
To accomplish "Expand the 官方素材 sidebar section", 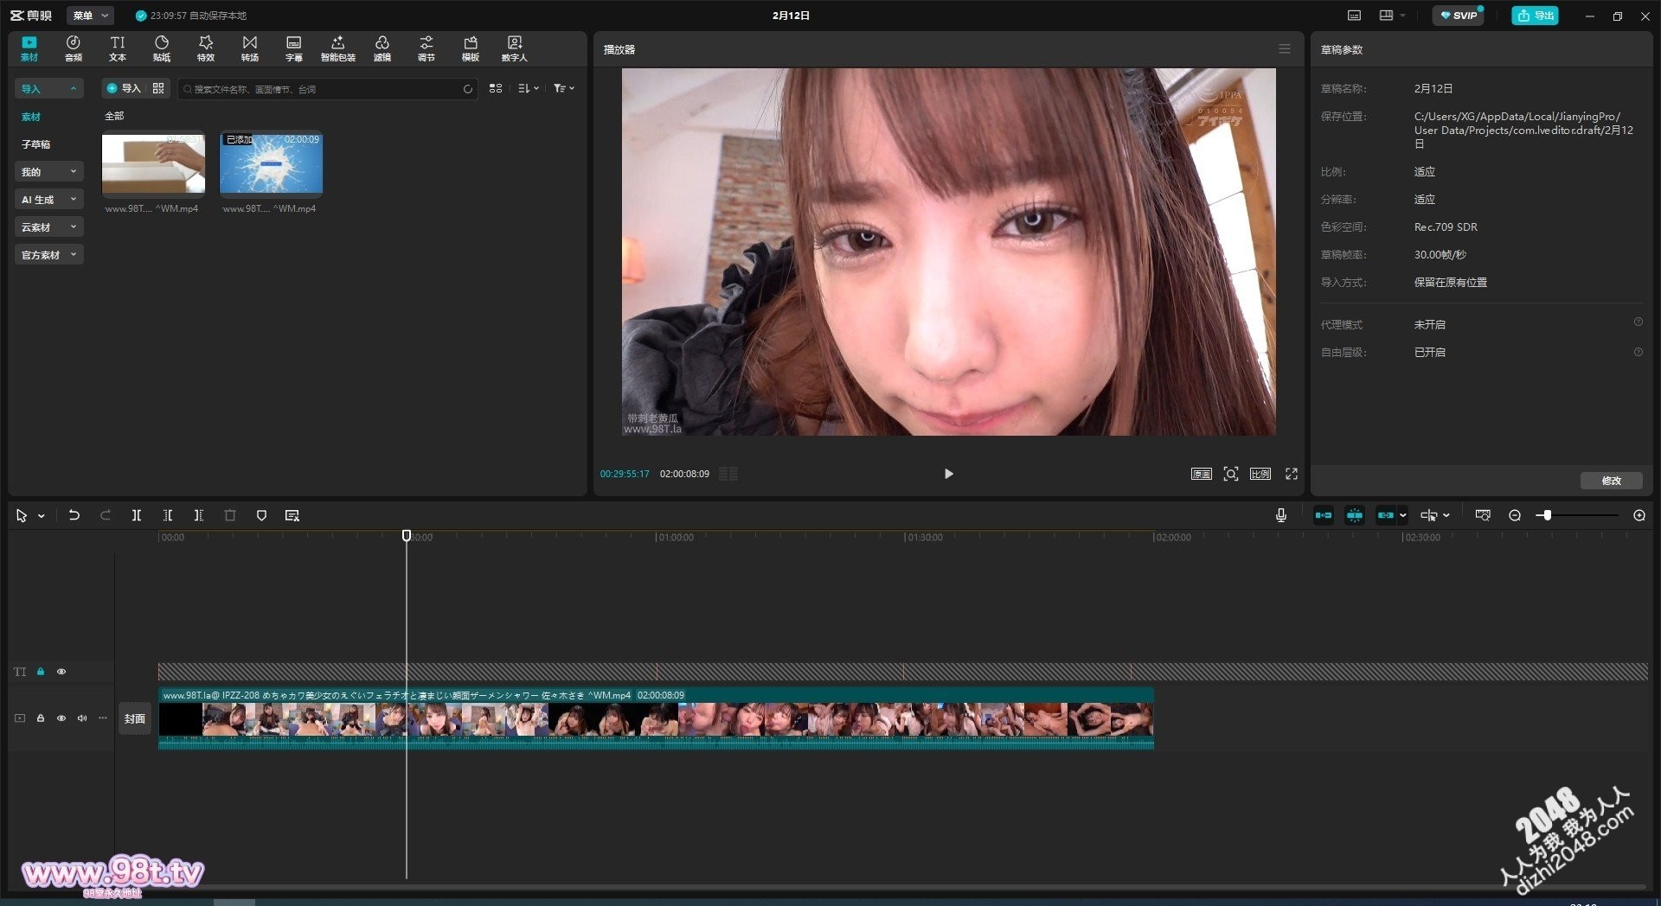I will 48,254.
